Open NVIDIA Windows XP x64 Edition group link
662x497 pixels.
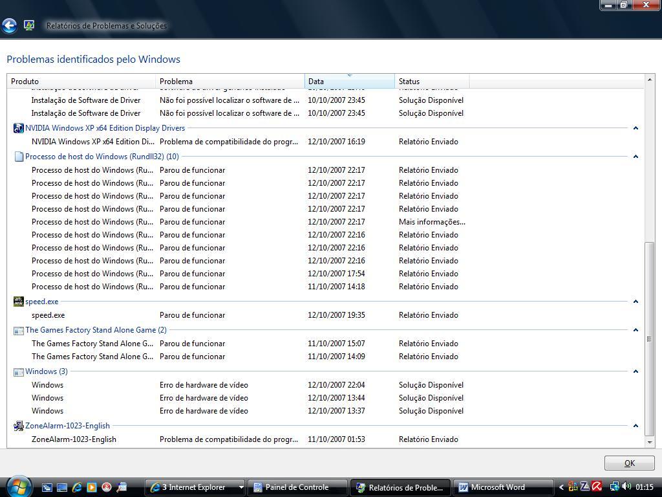click(105, 128)
